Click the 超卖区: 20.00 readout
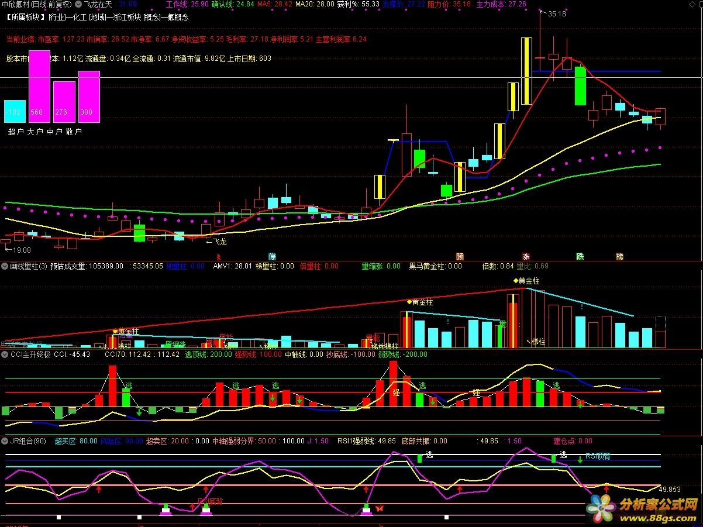The image size is (703, 527). coord(167,441)
